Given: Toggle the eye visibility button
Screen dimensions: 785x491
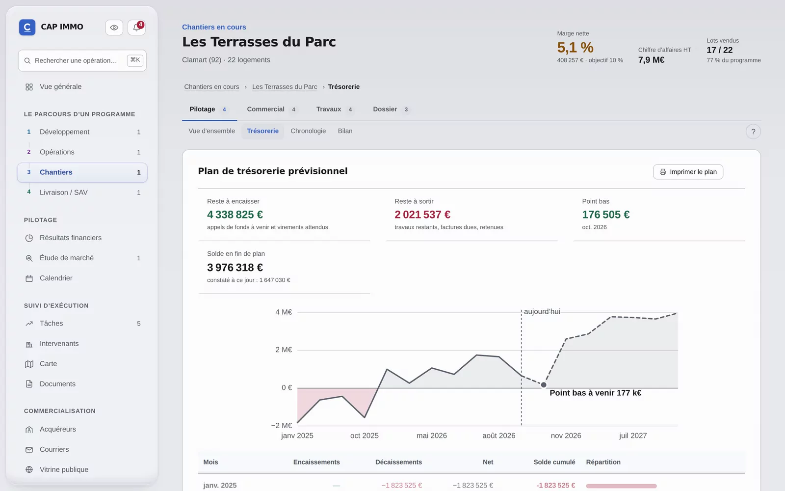Looking at the screenshot, I should pos(114,27).
